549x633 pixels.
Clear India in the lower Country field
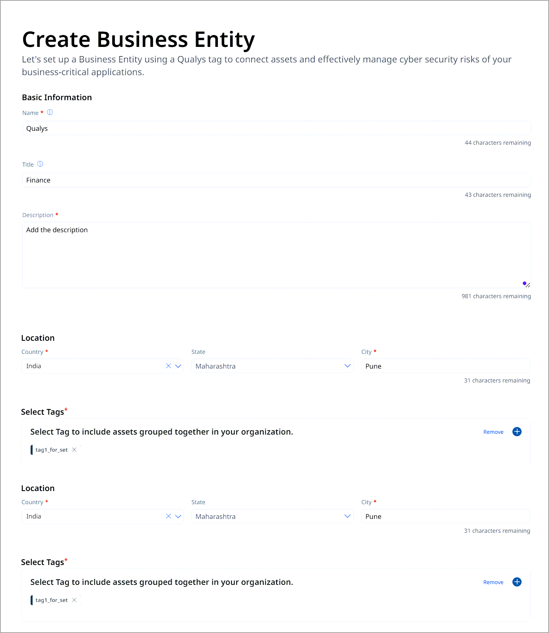tap(169, 516)
